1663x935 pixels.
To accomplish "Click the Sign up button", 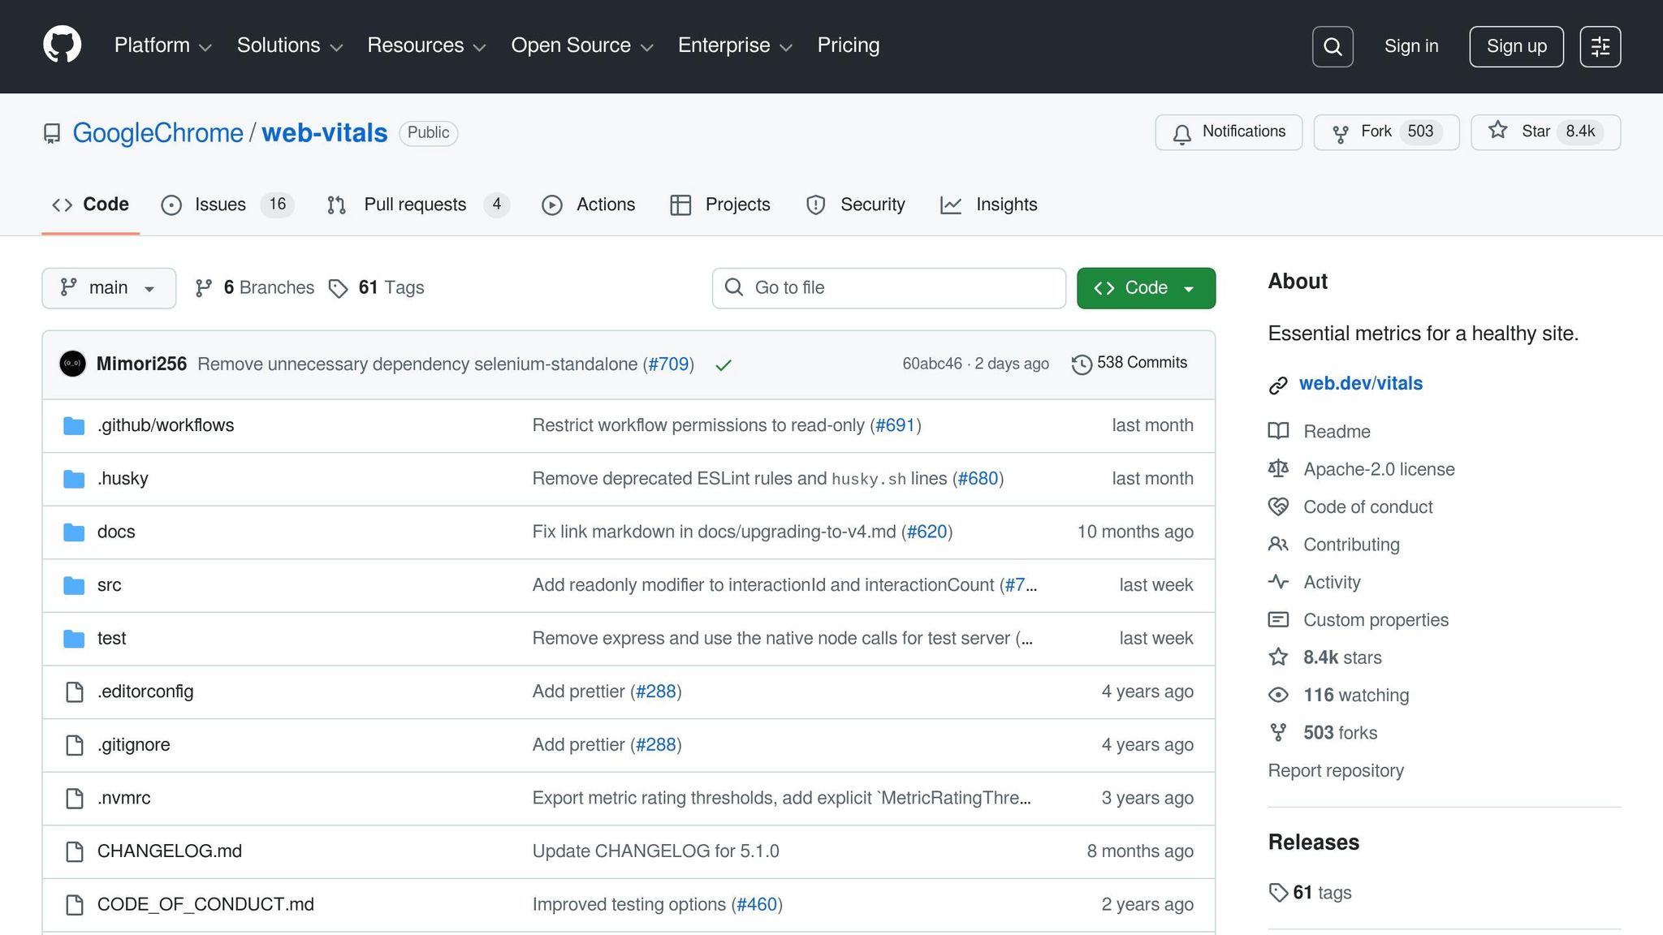I will (x=1516, y=46).
